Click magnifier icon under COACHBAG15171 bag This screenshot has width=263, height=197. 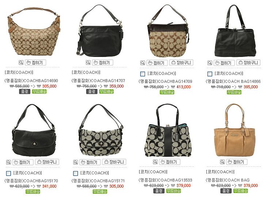tap(76, 162)
